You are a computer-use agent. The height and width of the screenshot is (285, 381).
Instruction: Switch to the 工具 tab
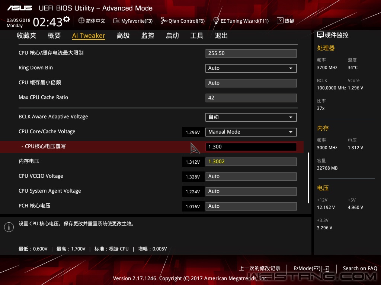tap(197, 36)
